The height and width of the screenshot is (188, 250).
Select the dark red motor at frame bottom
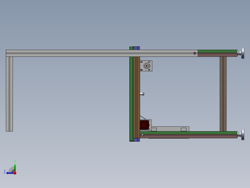pos(144,125)
